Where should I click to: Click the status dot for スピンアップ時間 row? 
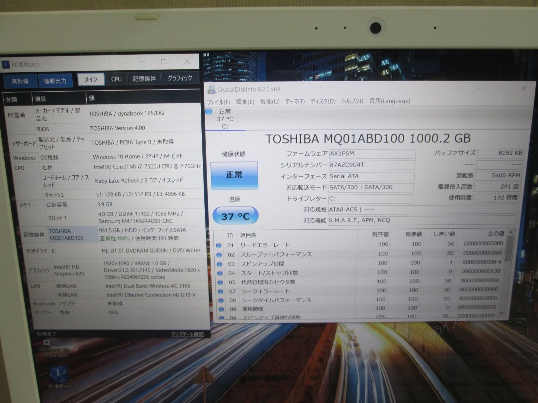(220, 264)
